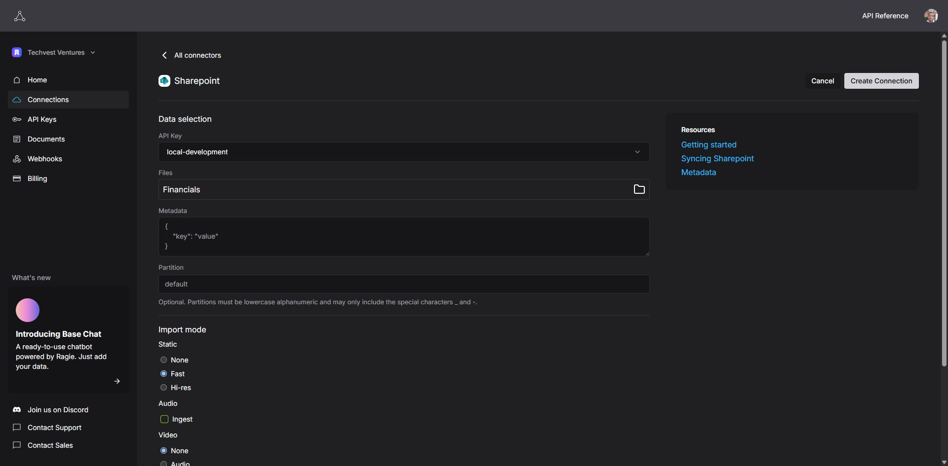Click the Contact Sales chat icon

17,445
